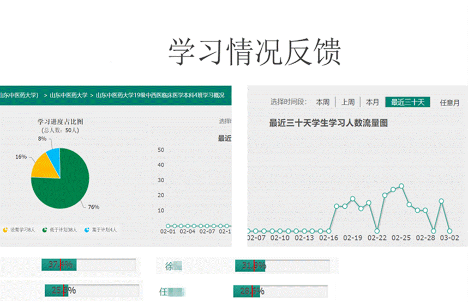Click the blue 8% pie slice
Viewport: 468px width, 302px height.
pyautogui.click(x=54, y=156)
